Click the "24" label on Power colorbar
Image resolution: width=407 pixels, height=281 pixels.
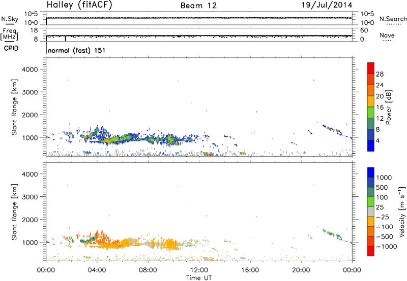point(380,85)
